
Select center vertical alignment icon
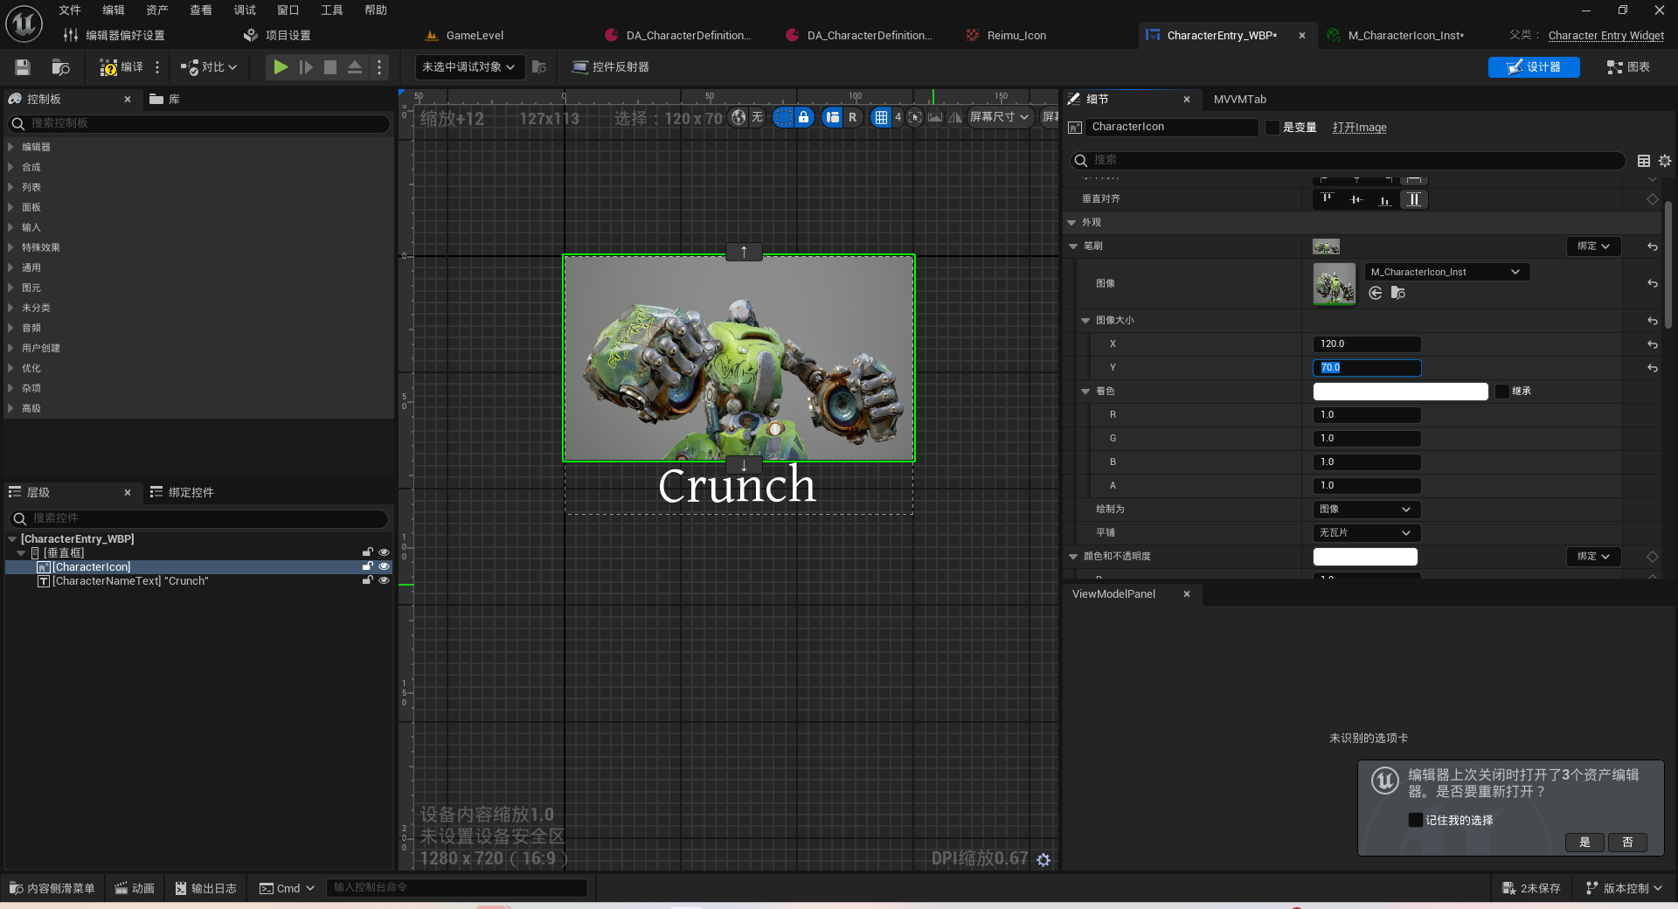[x=1356, y=199]
